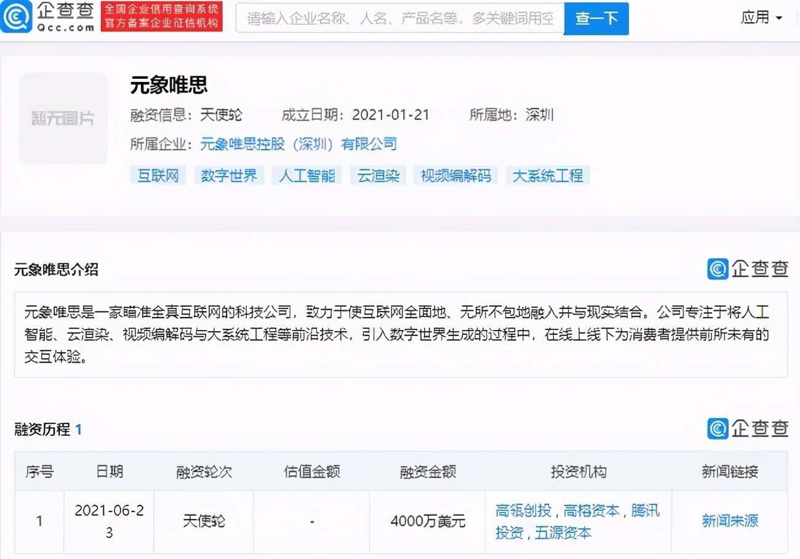The image size is (800, 559).
Task: Click the 企查查 watermark icon beside 元象唯思介绍
Action: [716, 269]
